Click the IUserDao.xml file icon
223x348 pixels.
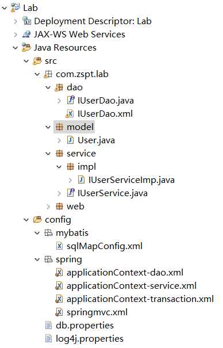pos(70,114)
